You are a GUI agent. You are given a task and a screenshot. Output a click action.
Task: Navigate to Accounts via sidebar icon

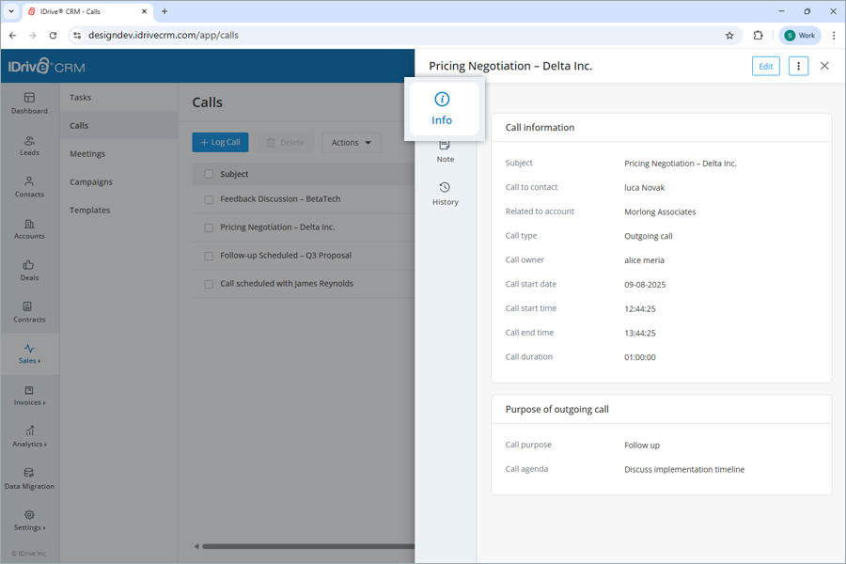[29, 230]
